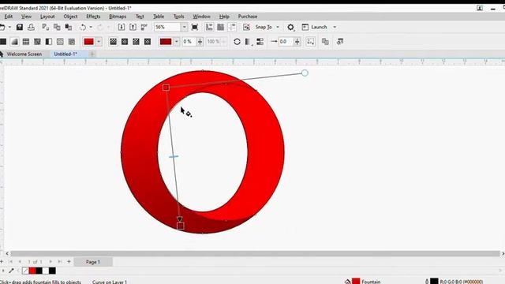Expand the Snap To dropdown

tap(278, 27)
